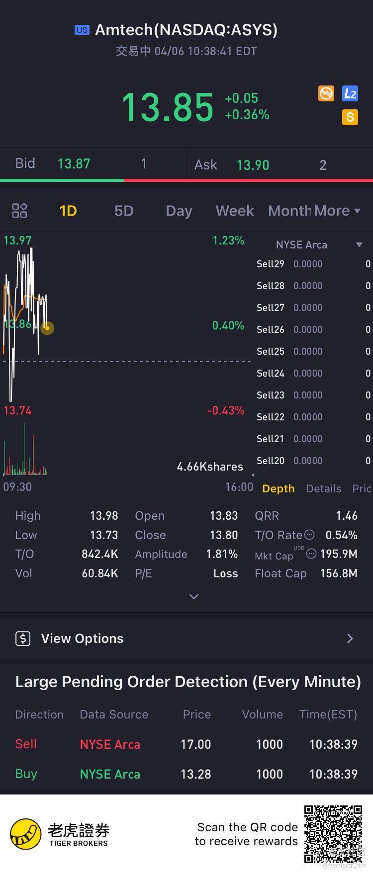The height and width of the screenshot is (874, 373).
Task: Open the NYSE Arca exchange dropdown
Action: (359, 245)
